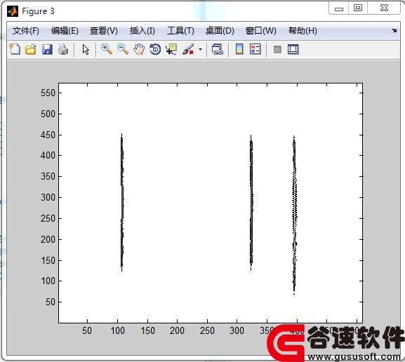Save the figure using the floppy icon
This screenshot has width=405, height=362.
[47, 49]
